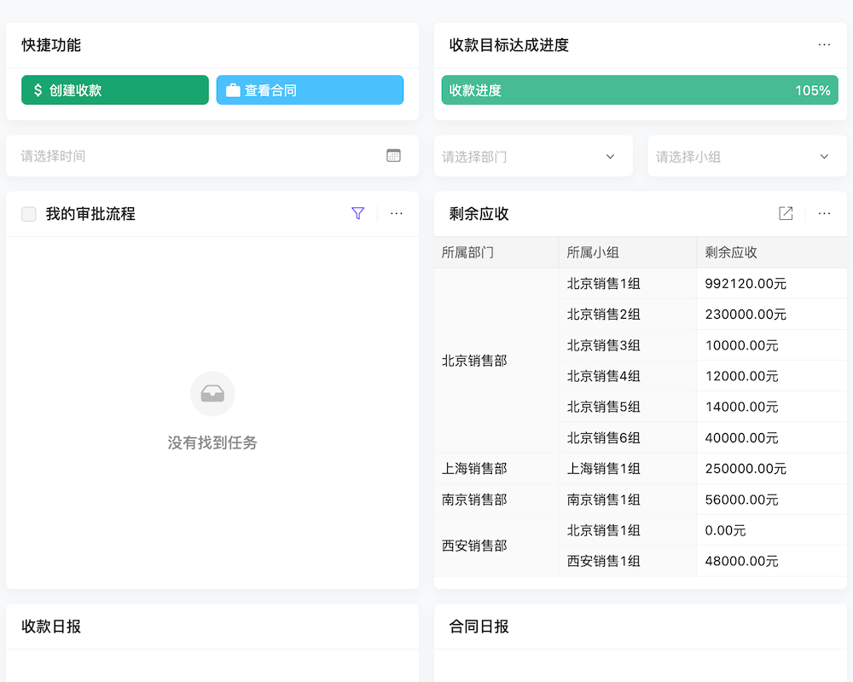Toggle the checkbox next to 我的审批流程 title
853x682 pixels.
[x=28, y=213]
